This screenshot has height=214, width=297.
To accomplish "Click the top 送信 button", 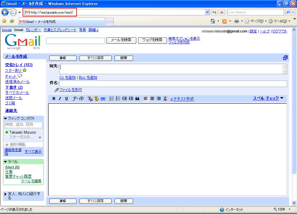I will (63, 58).
